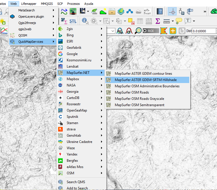The image size is (217, 190).
Task: Open the Procesos menu
Action: tap(73, 4)
